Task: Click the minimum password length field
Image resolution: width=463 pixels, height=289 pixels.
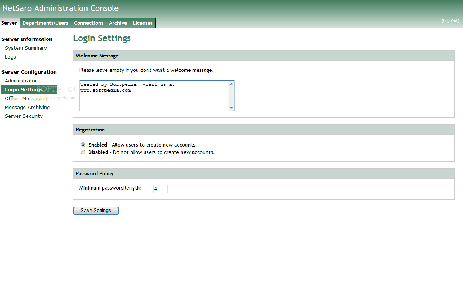Action: 160,188
